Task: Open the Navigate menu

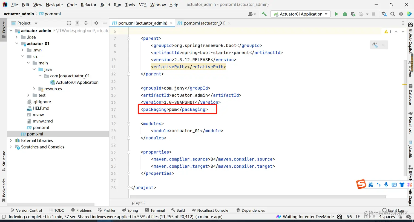Action: [54, 5]
